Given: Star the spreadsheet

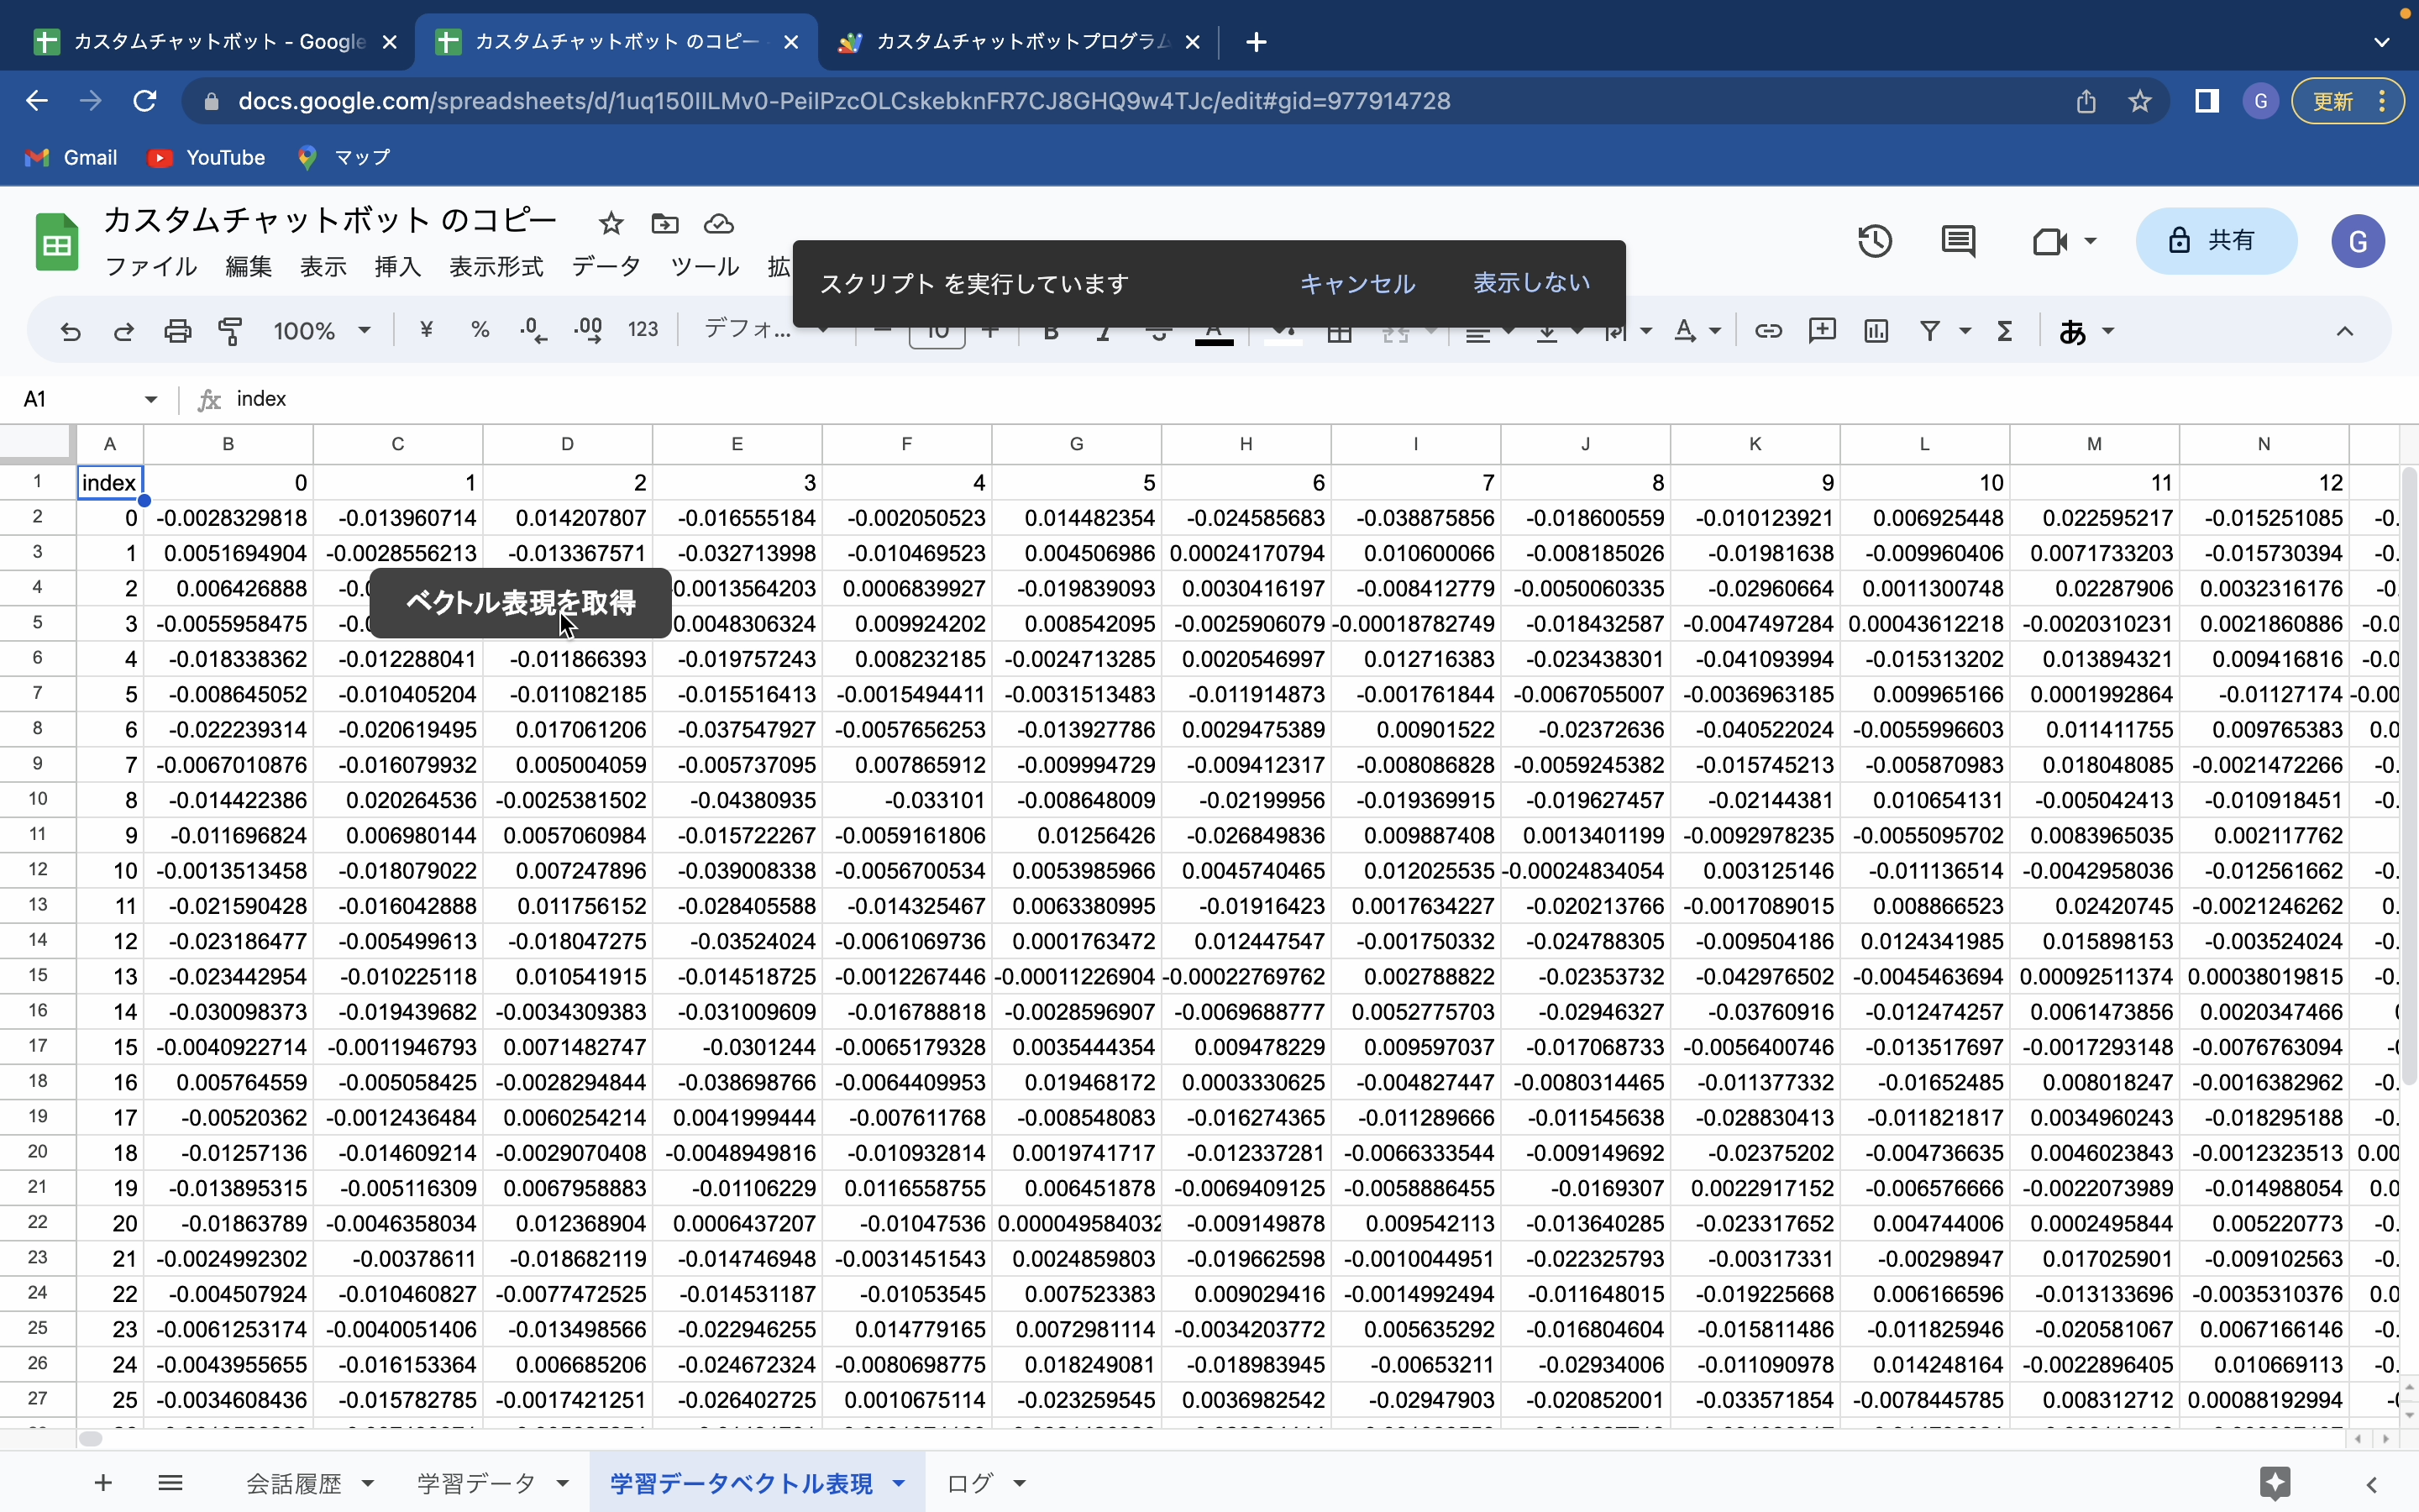Looking at the screenshot, I should point(611,223).
